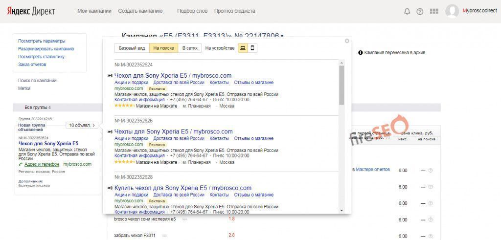Viewport: 501px width, 240px height.
Task: Open the Мастере отчетов link
Action: [x=373, y=170]
